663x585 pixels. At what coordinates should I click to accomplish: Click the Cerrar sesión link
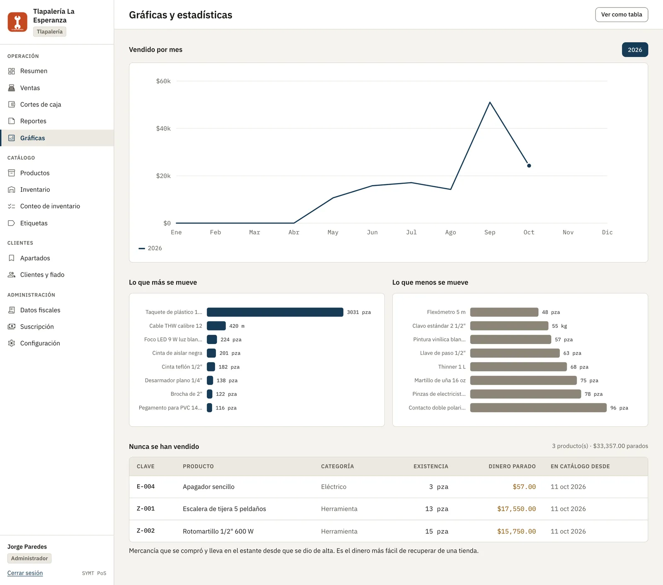point(25,573)
